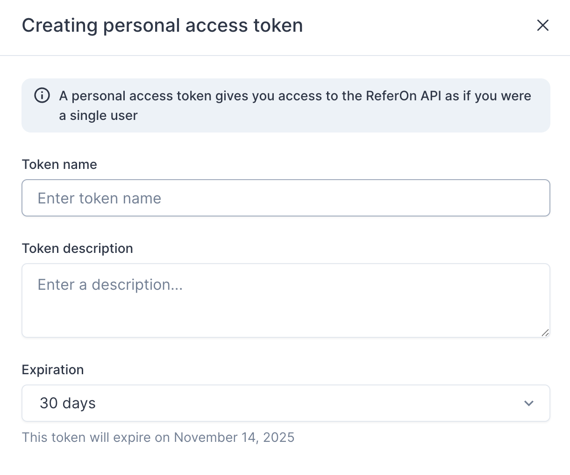Click the 'Enter token name' placeholder text

[x=100, y=198]
